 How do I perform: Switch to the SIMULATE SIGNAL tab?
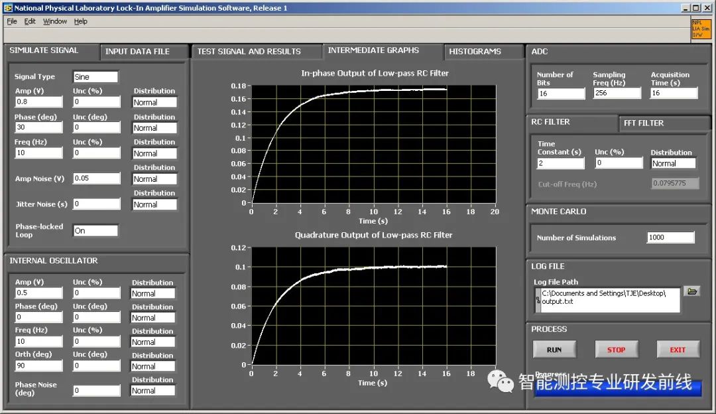51,51
